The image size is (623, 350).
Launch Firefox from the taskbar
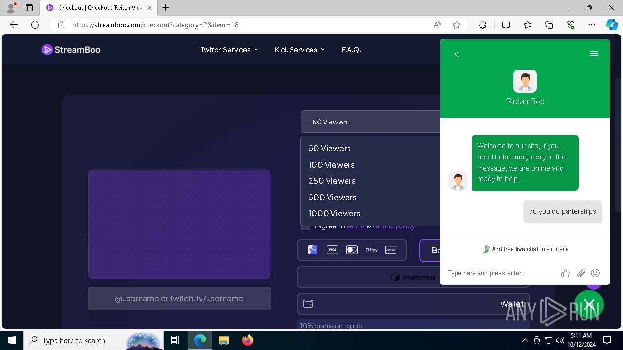click(247, 340)
